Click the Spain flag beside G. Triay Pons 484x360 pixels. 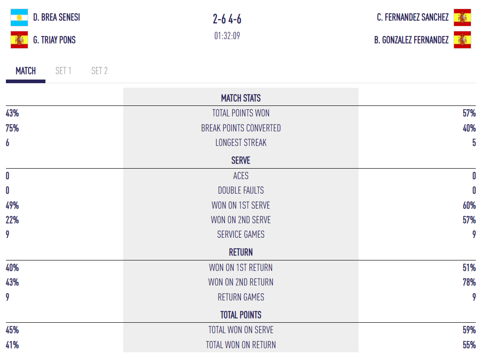point(19,40)
